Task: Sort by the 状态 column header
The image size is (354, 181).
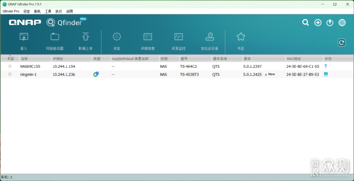Action: (338, 59)
